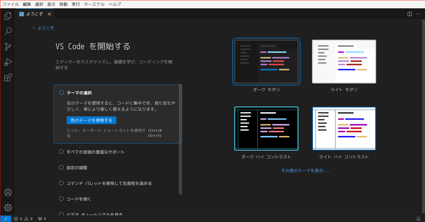425x222 pixels.
Task: Open the Source Control view
Action: coord(8,47)
